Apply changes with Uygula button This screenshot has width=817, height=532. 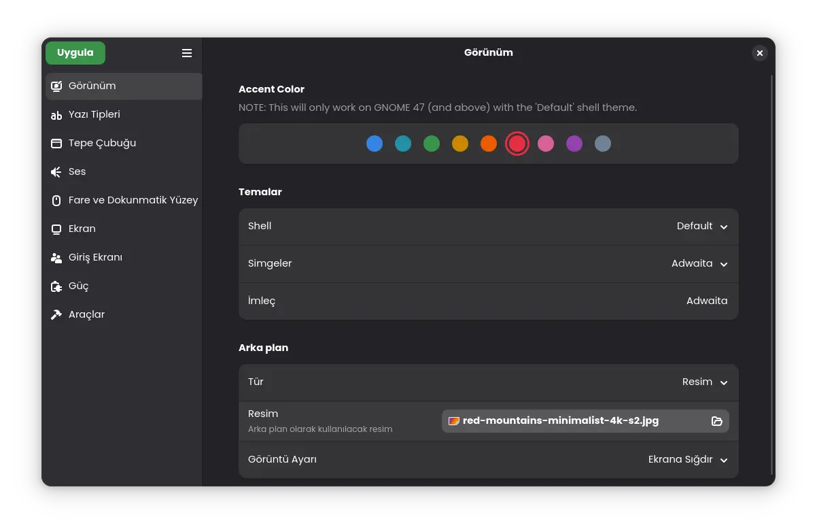75,53
